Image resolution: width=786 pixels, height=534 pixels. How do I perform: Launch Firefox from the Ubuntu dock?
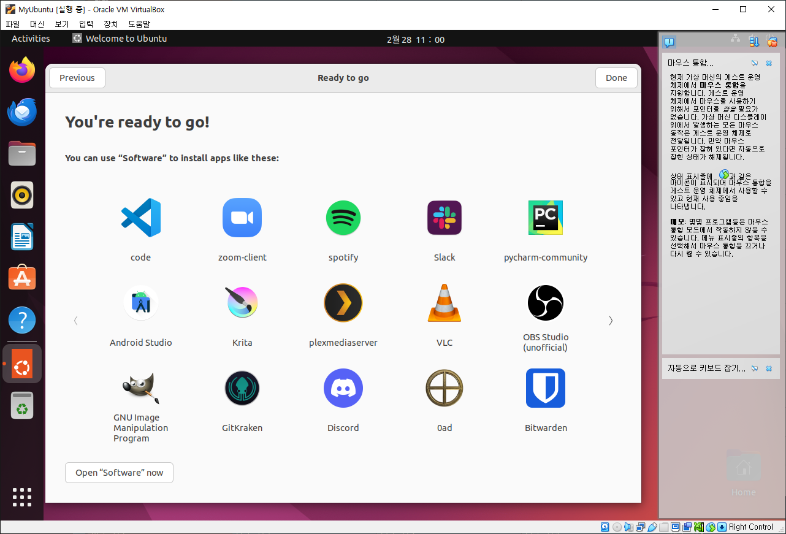22,70
